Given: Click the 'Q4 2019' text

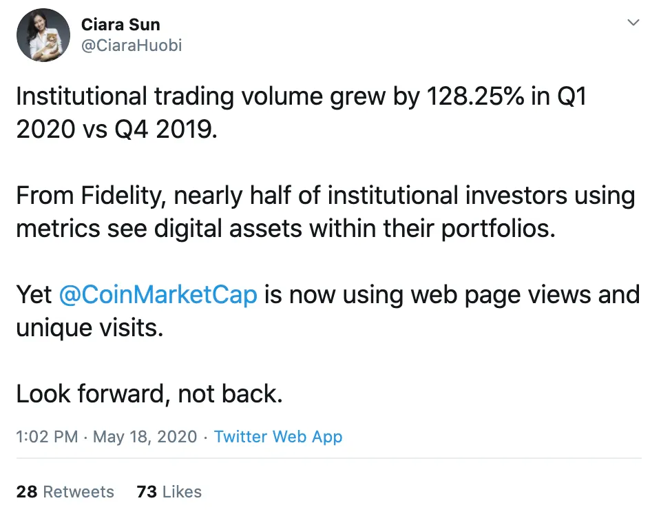Looking at the screenshot, I should tap(165, 130).
